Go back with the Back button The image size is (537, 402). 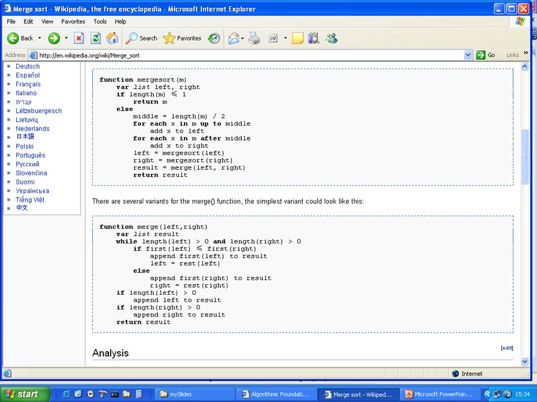[x=20, y=38]
